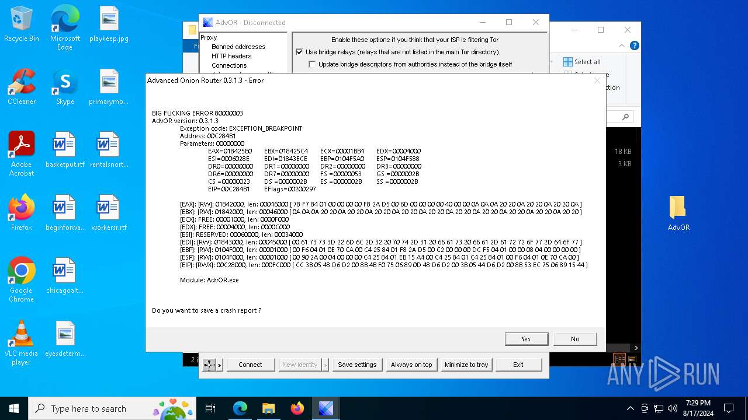Open the taskbar clock and calendar

[698, 408]
